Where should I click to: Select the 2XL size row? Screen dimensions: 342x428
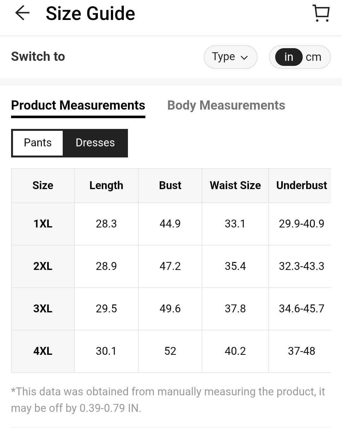pyautogui.click(x=43, y=266)
